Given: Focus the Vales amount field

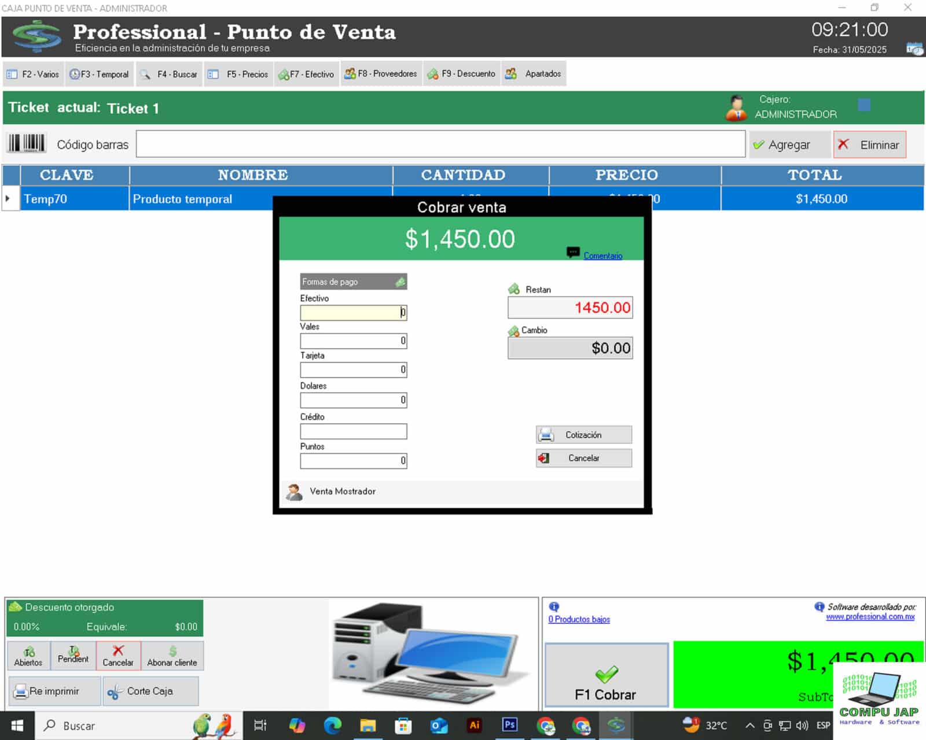Looking at the screenshot, I should (354, 341).
